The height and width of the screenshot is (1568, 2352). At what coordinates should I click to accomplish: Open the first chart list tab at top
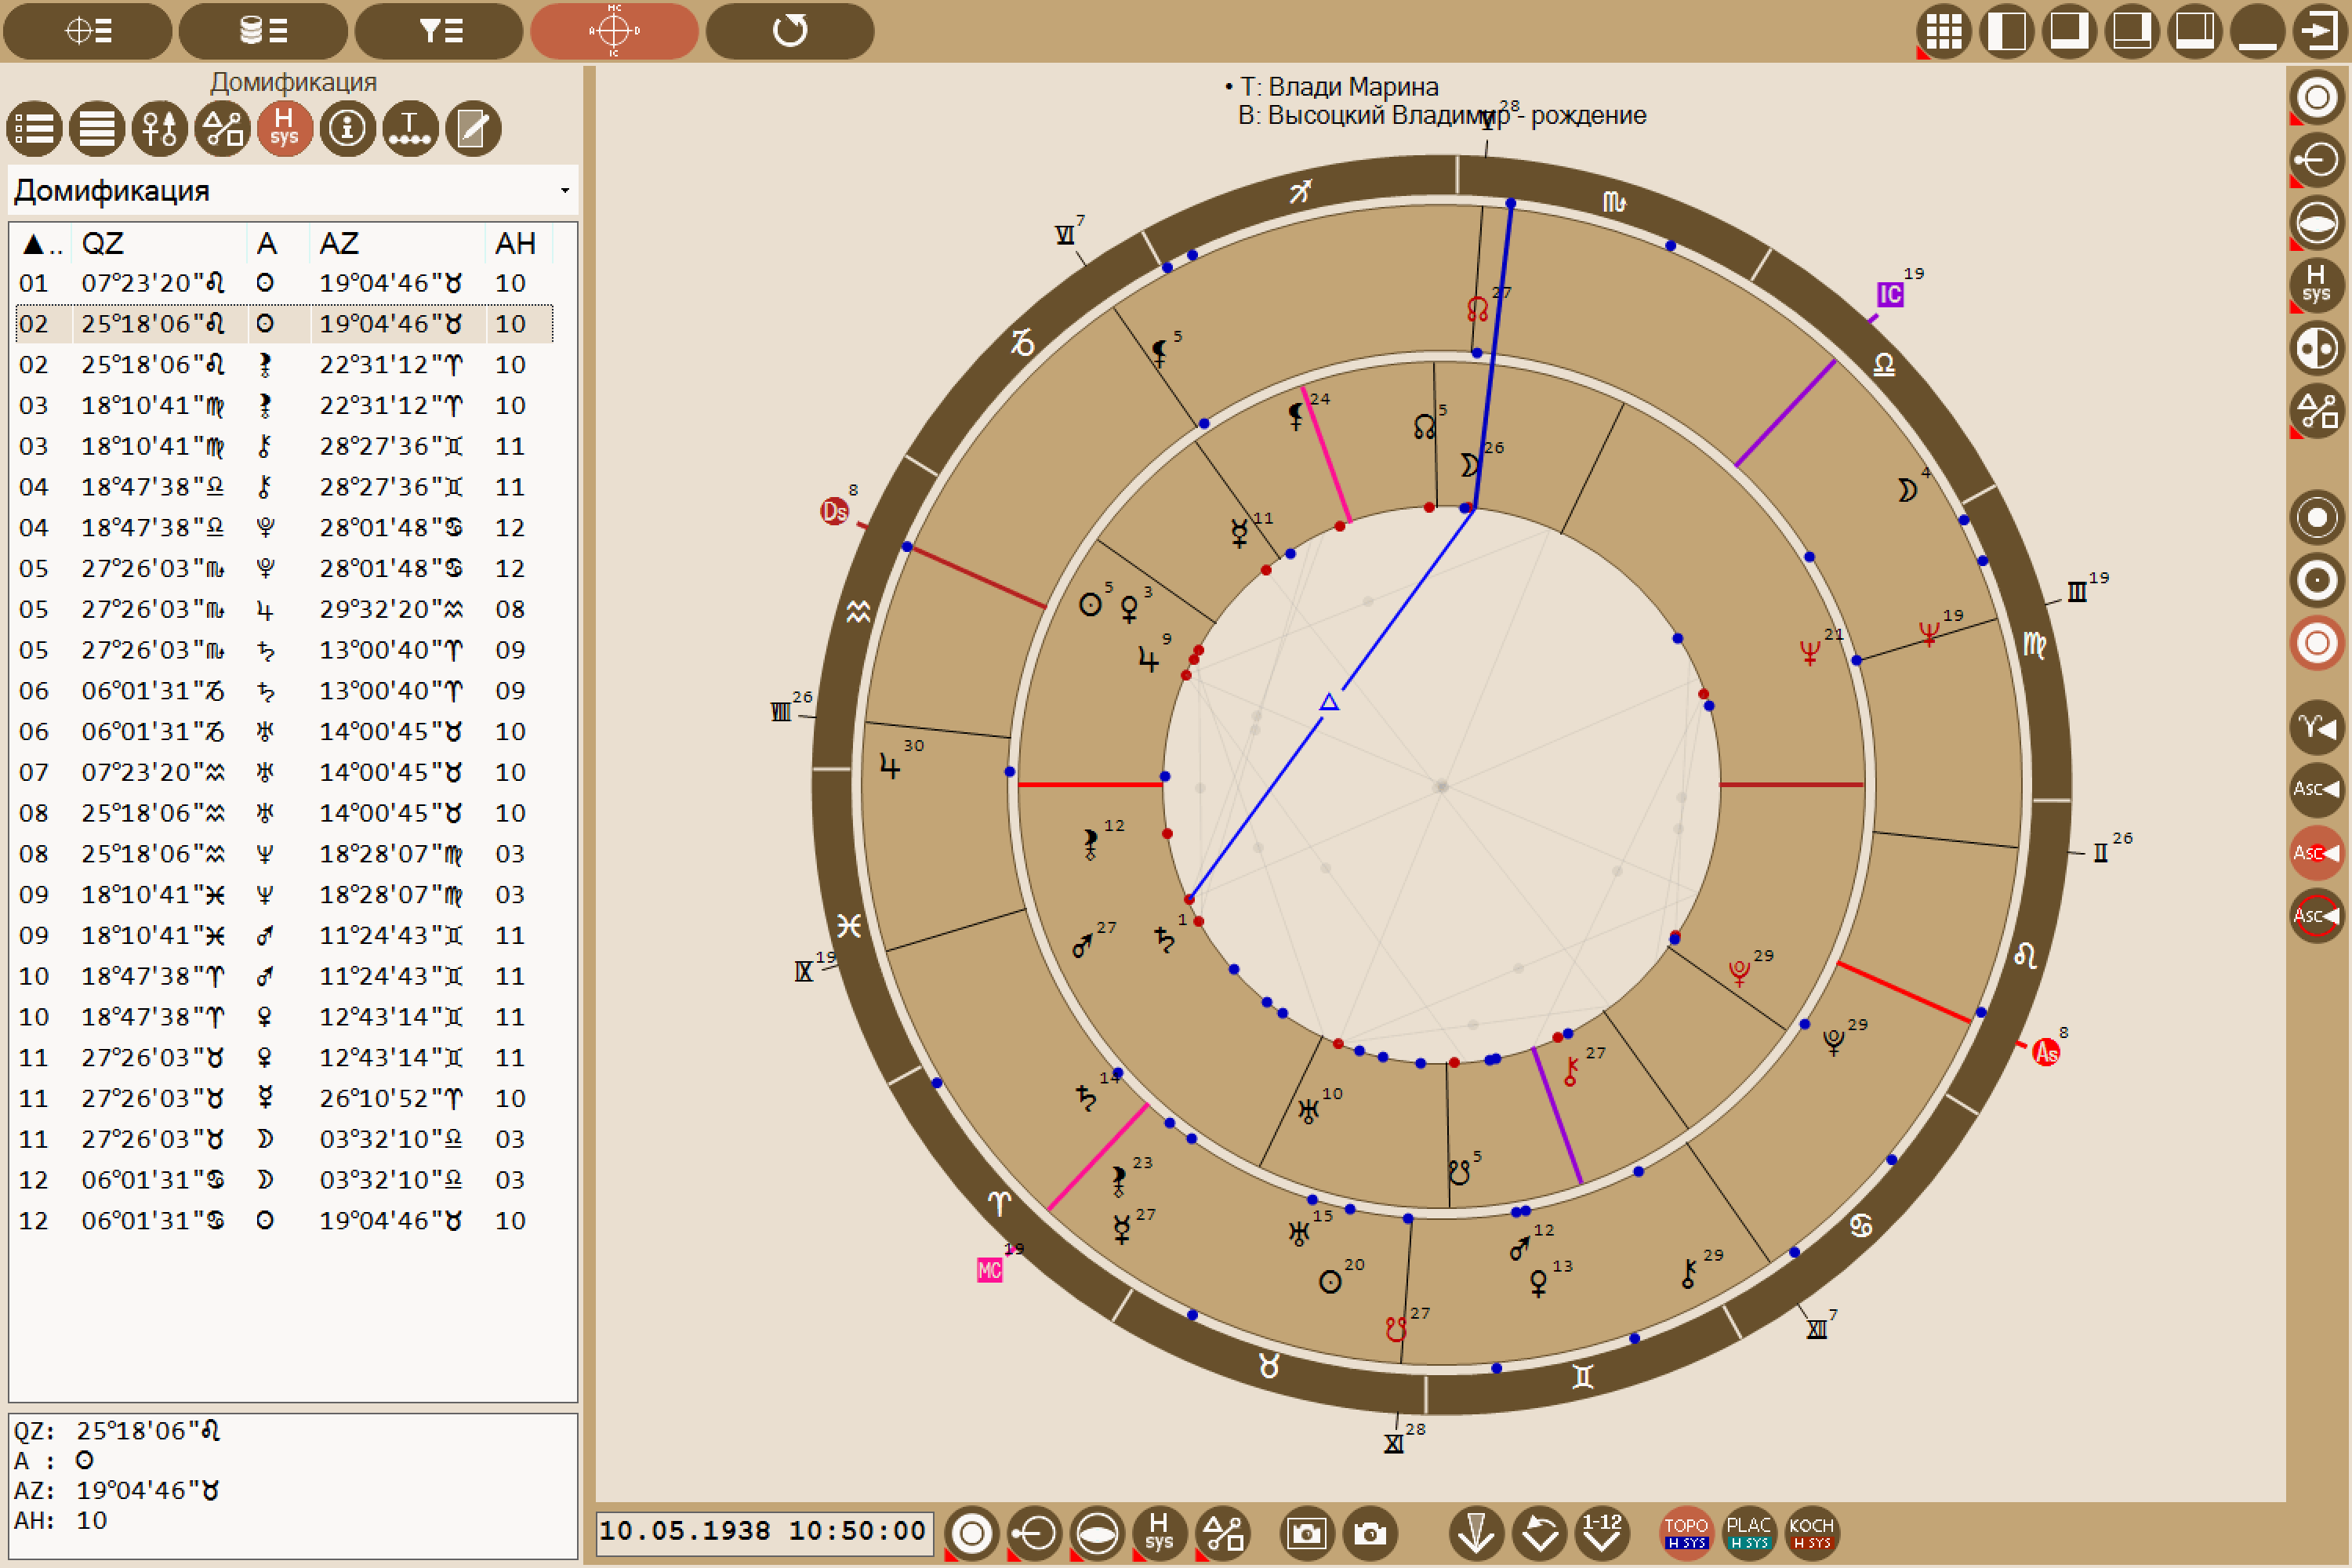87,30
